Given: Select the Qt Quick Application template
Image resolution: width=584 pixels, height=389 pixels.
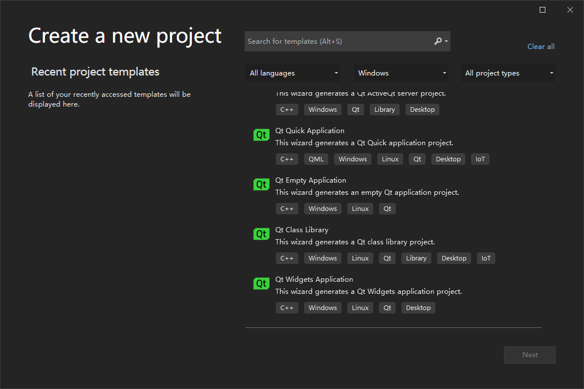Looking at the screenshot, I should click(x=393, y=146).
